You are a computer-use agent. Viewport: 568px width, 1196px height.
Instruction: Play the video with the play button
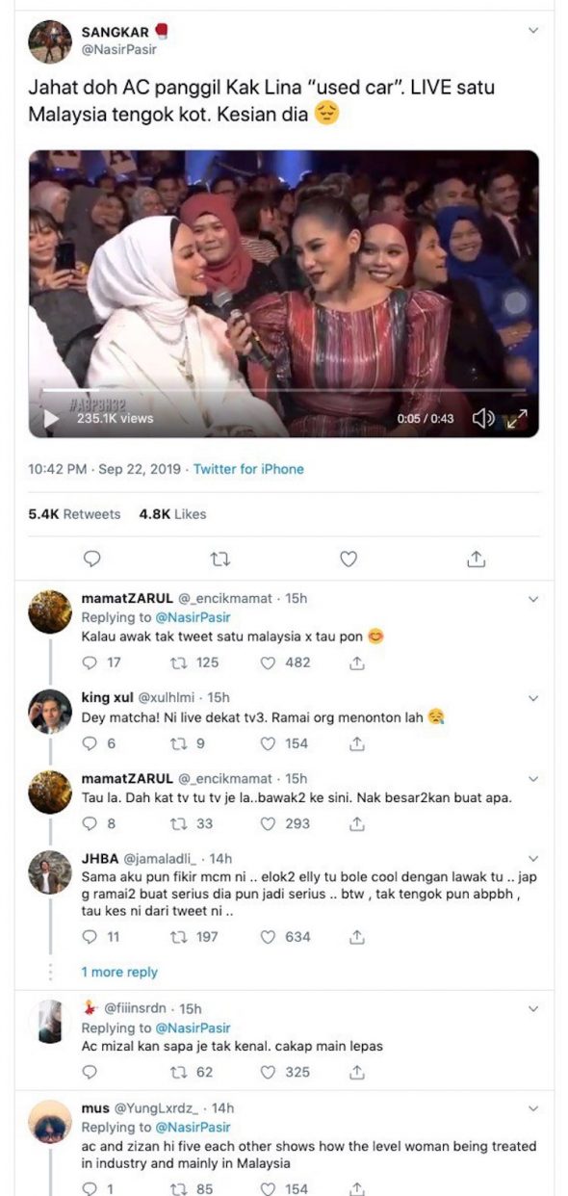[x=52, y=418]
